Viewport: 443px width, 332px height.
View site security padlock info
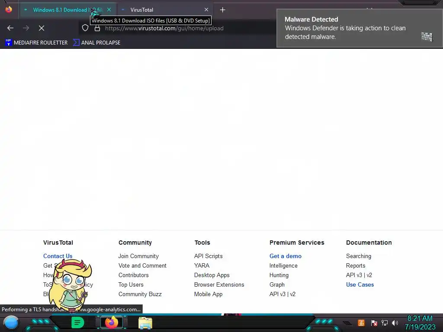(97, 28)
